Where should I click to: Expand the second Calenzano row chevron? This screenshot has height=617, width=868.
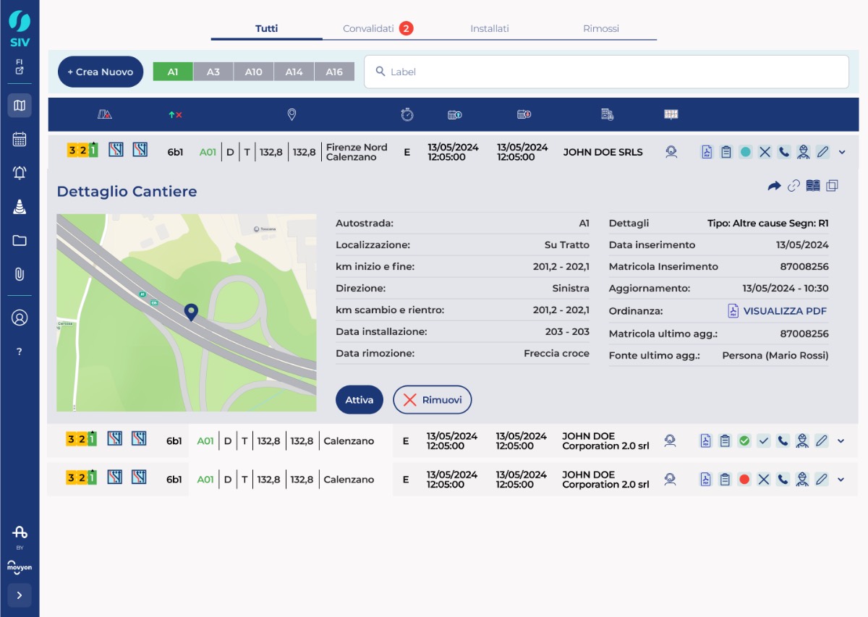tap(841, 441)
